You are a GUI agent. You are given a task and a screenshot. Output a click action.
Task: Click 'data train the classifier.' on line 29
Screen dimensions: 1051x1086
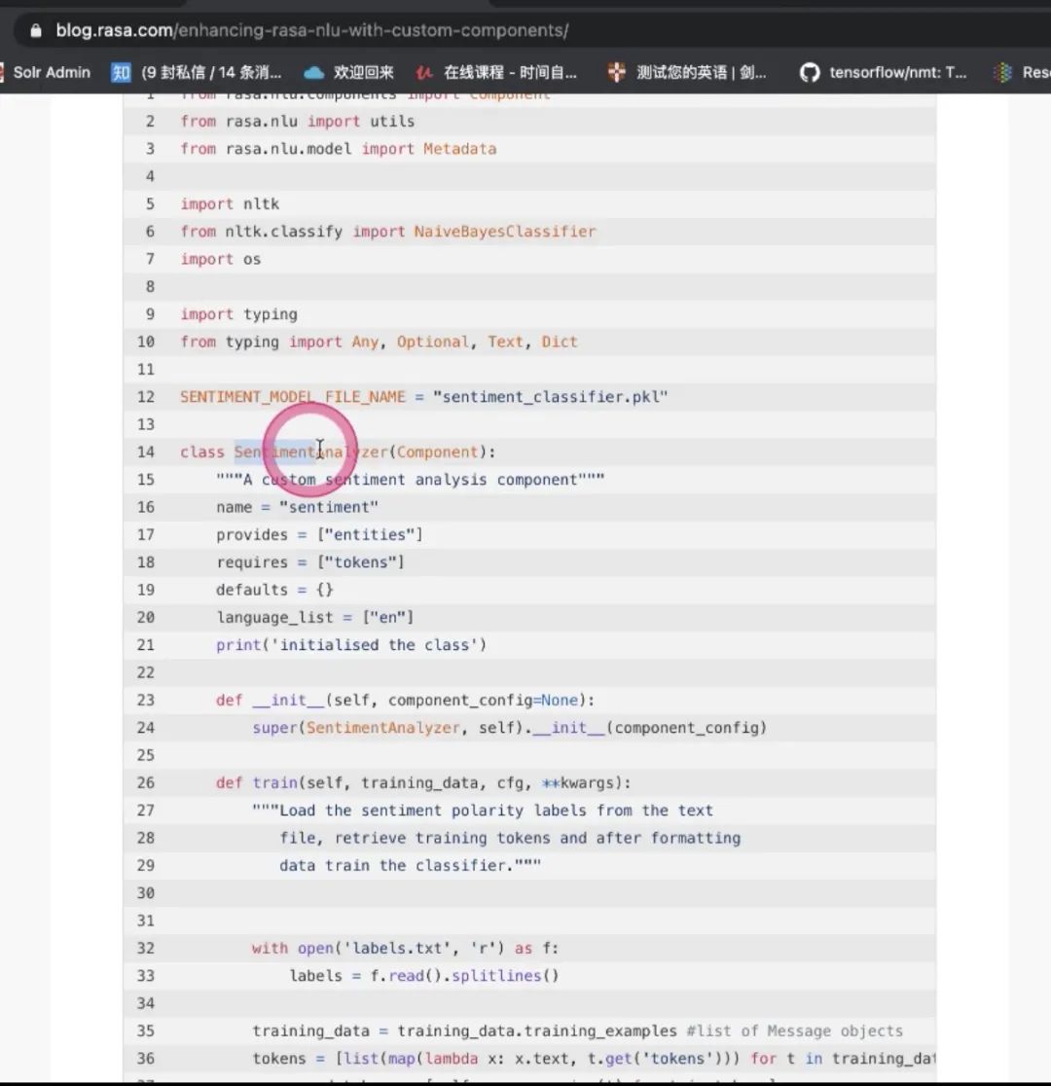[x=410, y=865]
